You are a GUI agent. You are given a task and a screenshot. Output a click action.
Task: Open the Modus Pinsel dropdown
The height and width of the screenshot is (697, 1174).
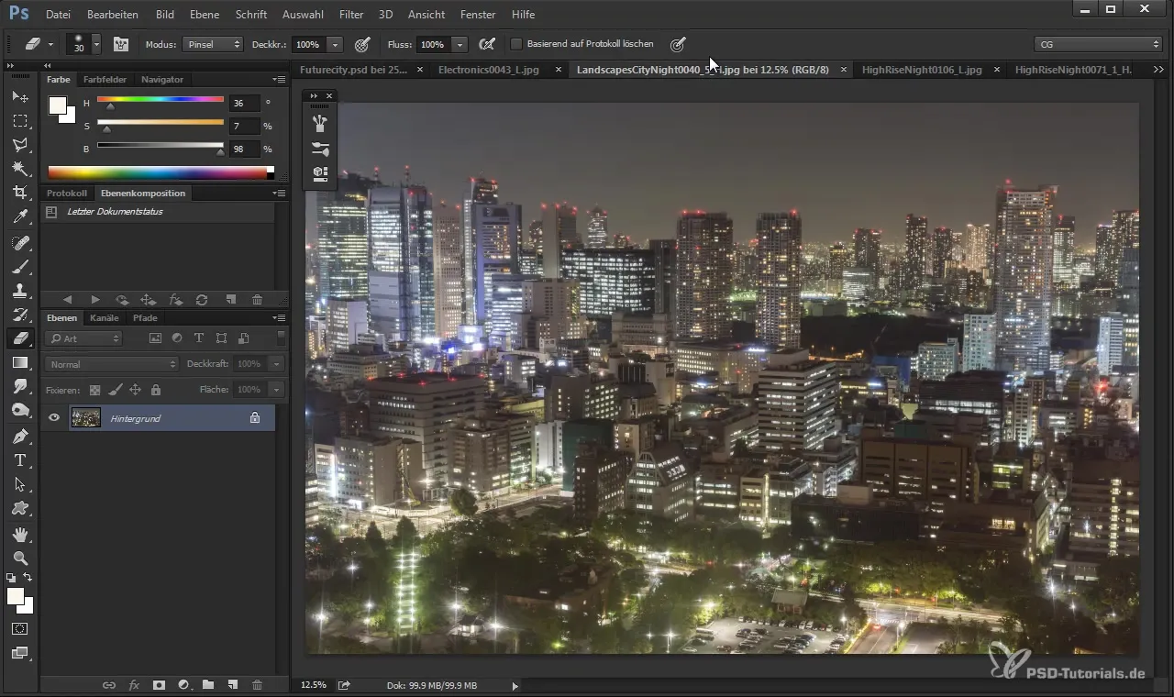[x=213, y=44]
